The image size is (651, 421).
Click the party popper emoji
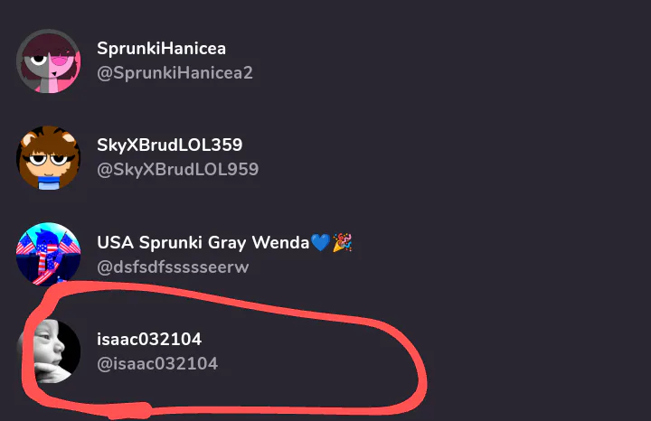click(342, 243)
